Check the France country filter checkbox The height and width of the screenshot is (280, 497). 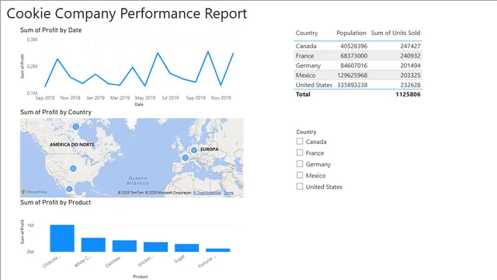click(x=300, y=152)
